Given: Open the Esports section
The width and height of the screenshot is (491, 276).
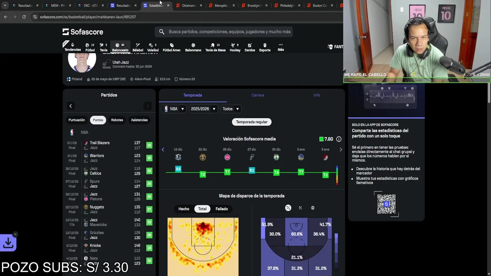Looking at the screenshot, I should click(x=265, y=47).
